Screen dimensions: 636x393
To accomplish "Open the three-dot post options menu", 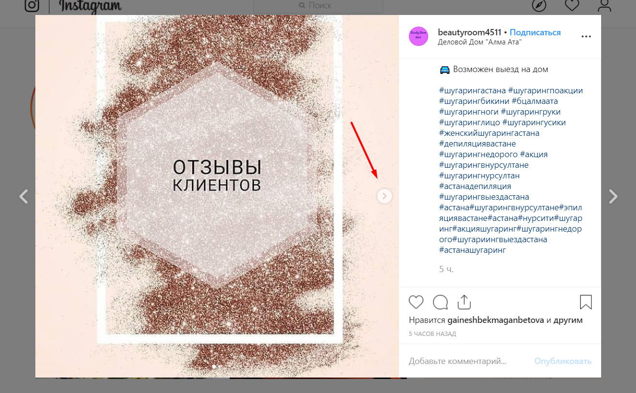I will click(x=586, y=36).
